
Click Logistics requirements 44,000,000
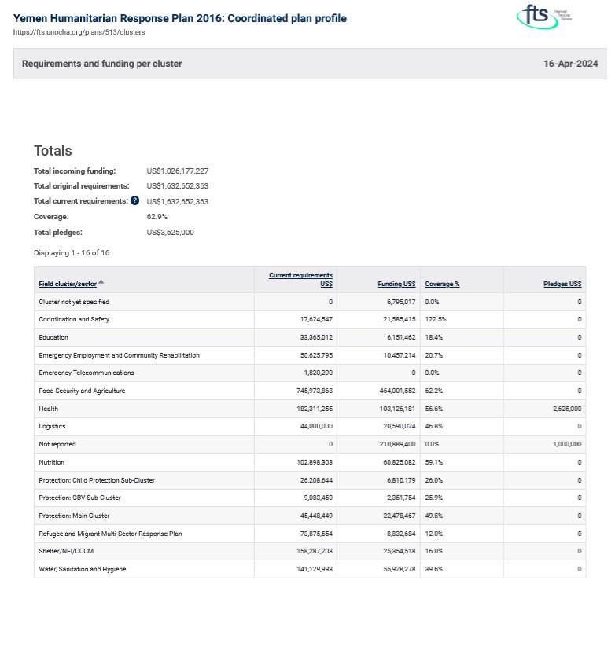click(x=316, y=427)
